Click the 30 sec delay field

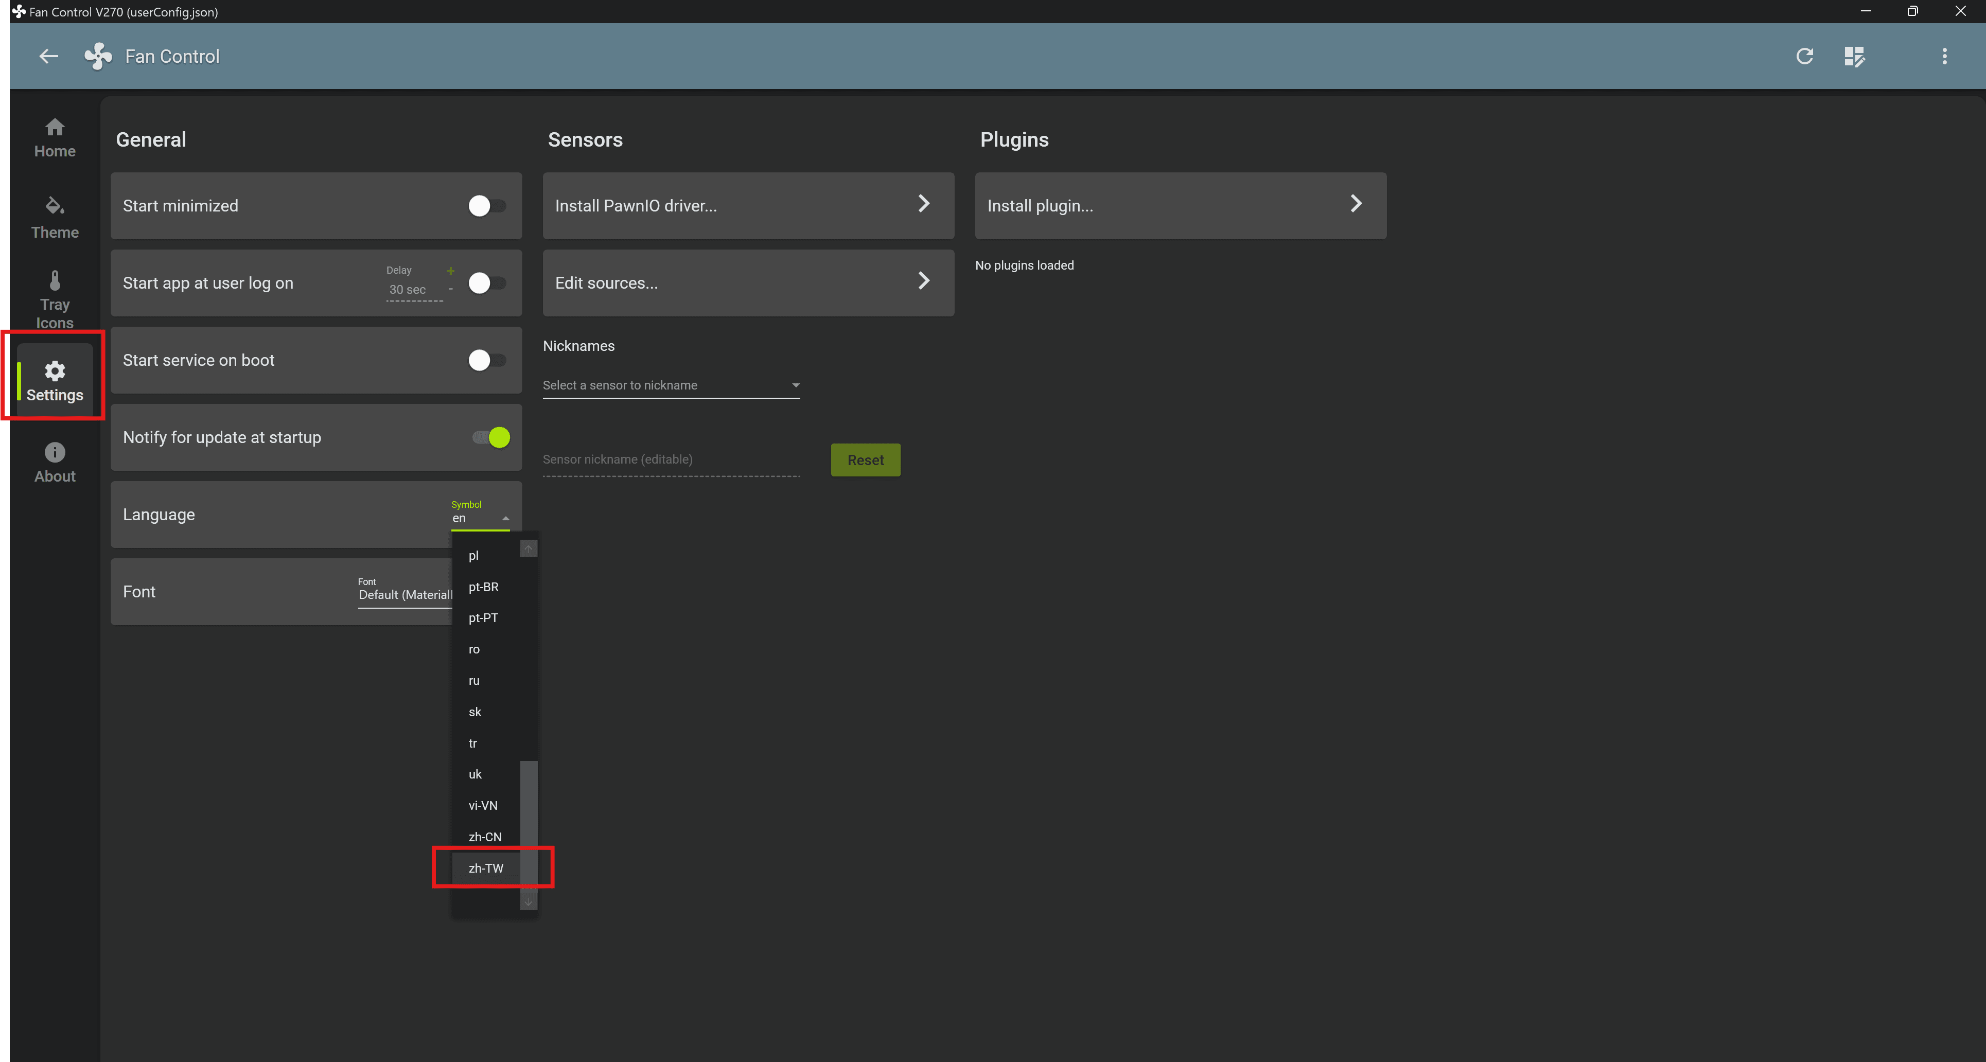pos(414,290)
